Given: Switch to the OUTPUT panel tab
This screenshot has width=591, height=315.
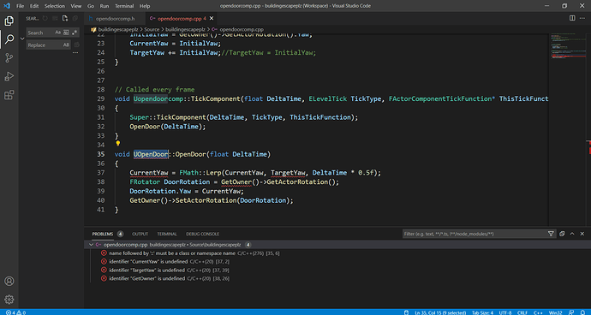Looking at the screenshot, I should click(x=140, y=234).
